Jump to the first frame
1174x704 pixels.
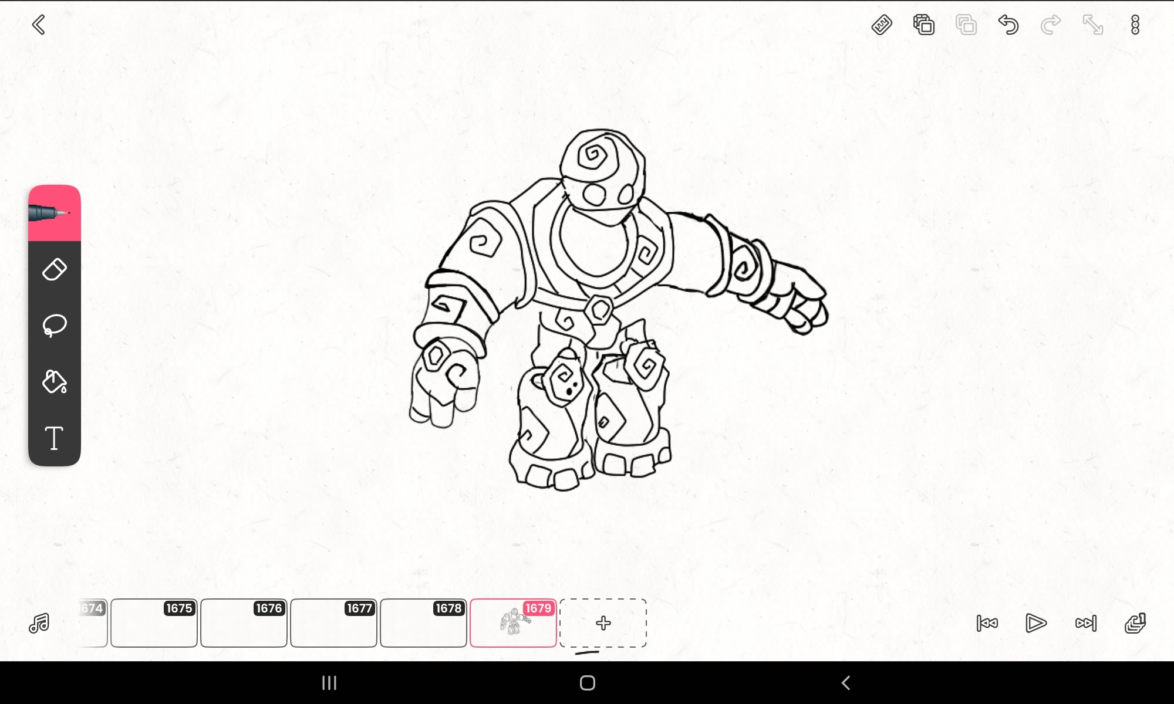click(x=987, y=623)
